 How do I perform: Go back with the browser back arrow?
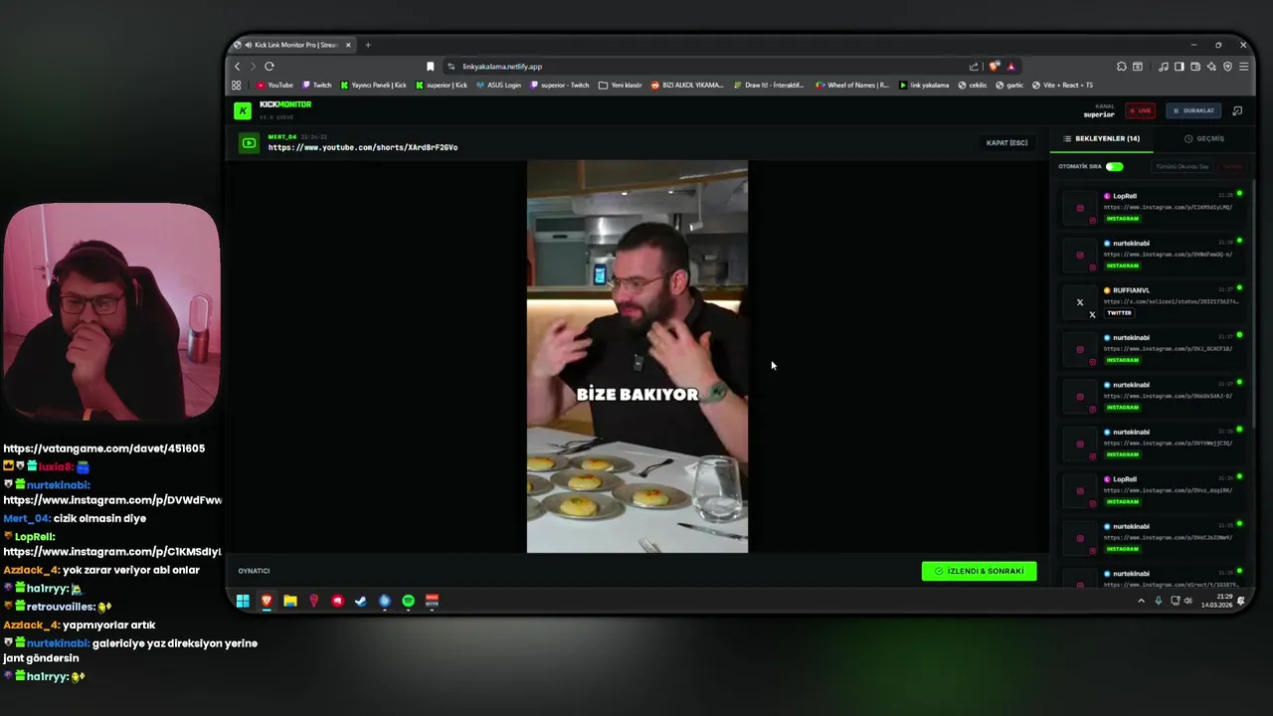coord(237,67)
